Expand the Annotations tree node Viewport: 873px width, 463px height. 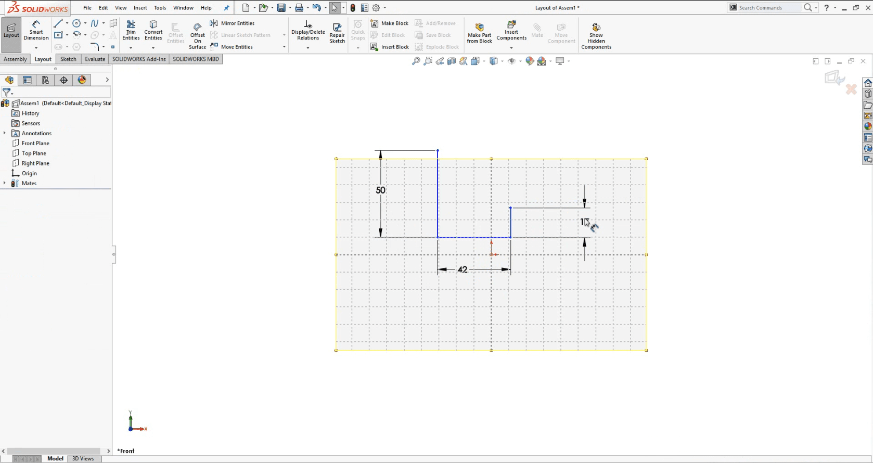5,133
